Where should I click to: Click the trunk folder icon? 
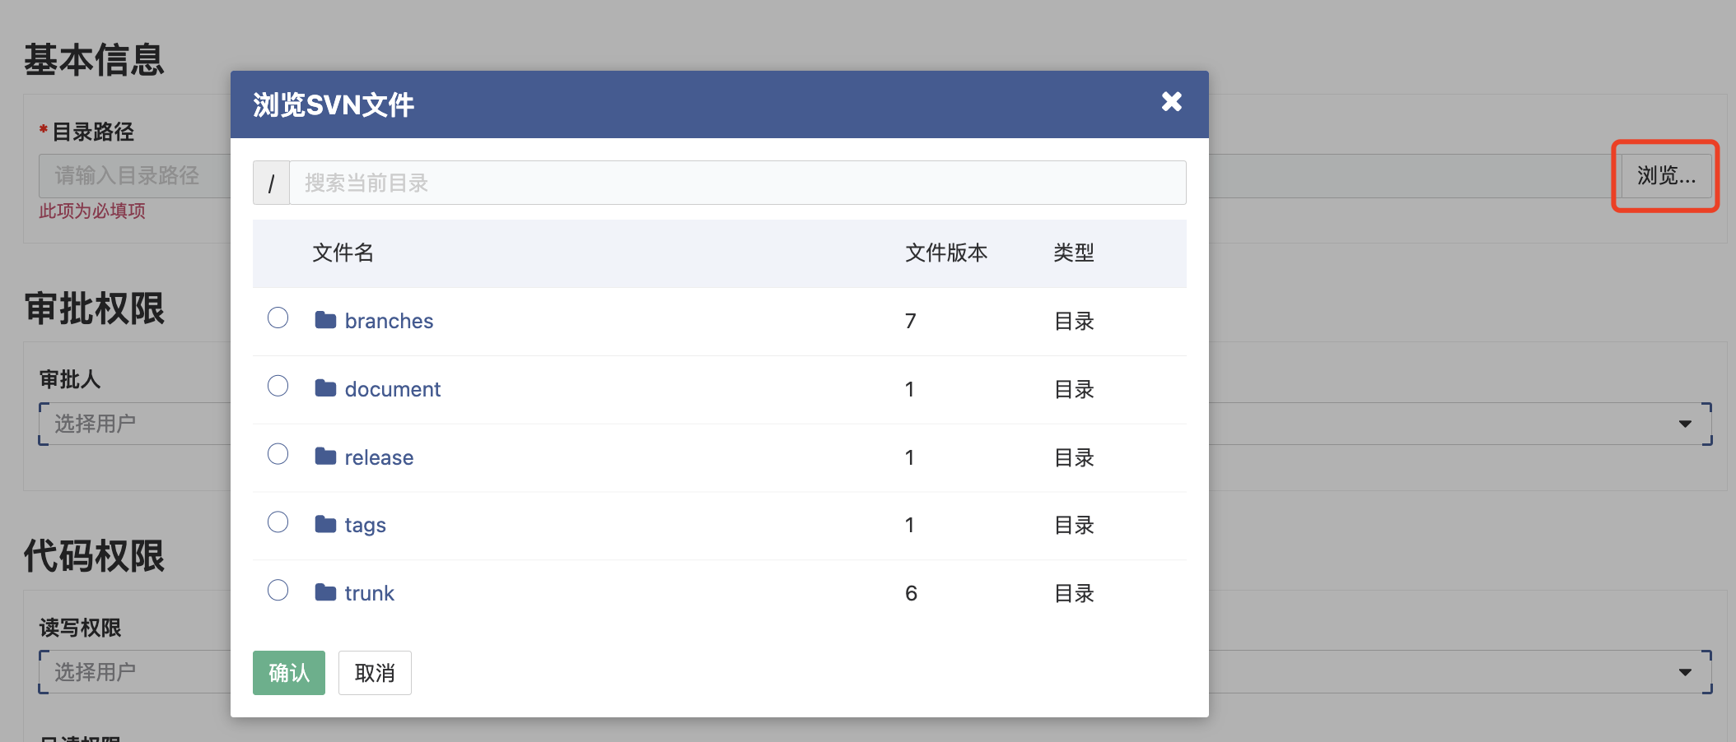[325, 592]
